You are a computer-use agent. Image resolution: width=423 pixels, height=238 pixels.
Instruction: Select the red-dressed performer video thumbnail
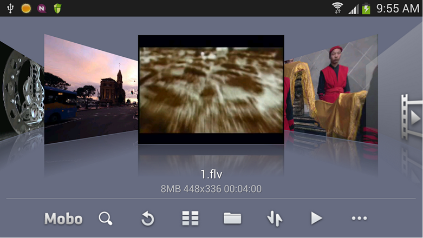331,89
